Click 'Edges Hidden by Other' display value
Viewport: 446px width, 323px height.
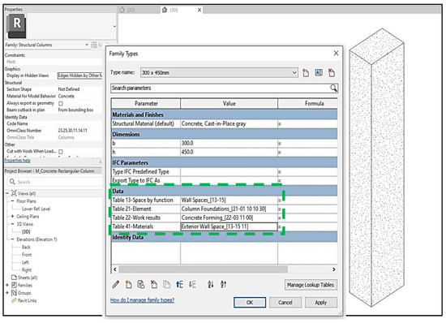coord(79,75)
